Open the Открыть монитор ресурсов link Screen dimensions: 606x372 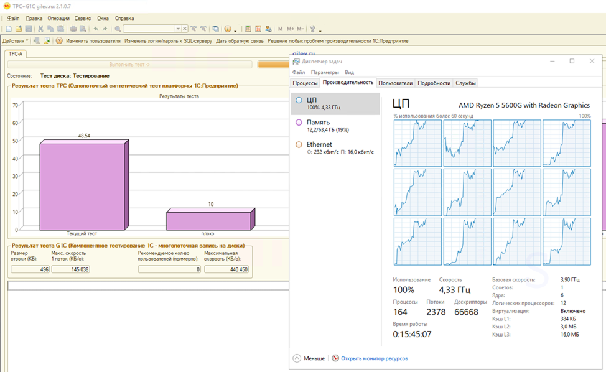[374, 358]
